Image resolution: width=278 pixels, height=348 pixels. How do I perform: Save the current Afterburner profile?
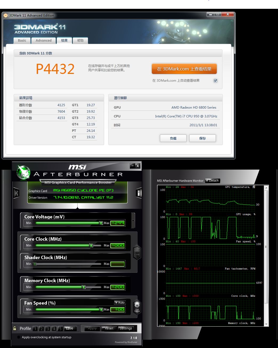coord(71,329)
